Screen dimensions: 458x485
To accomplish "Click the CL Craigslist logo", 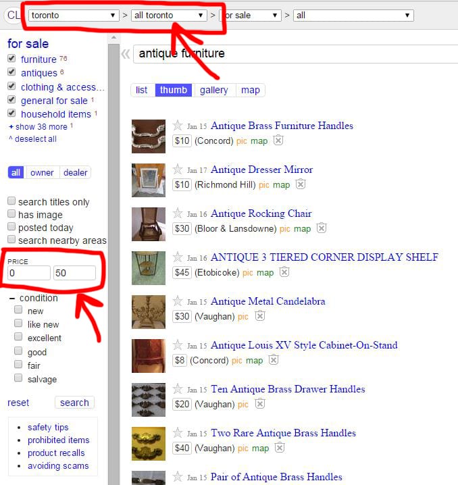I will pyautogui.click(x=14, y=15).
